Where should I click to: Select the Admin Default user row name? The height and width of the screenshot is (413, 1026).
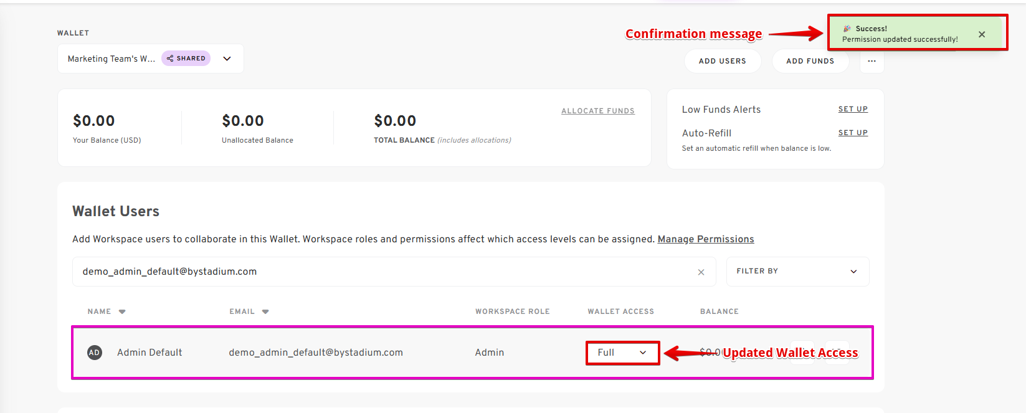150,353
